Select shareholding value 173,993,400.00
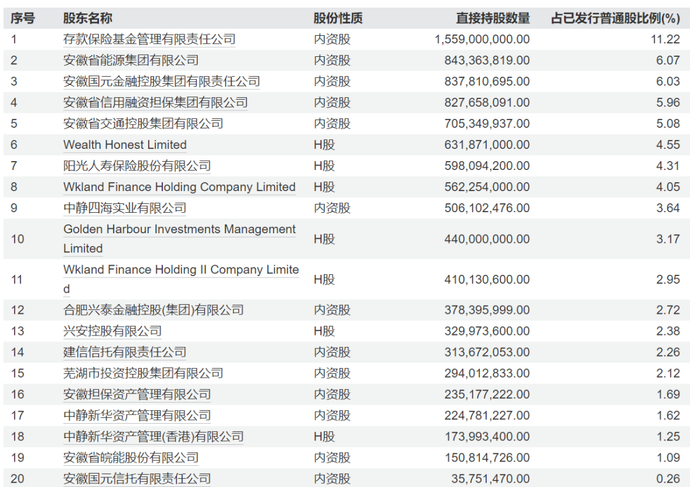Viewport: 690px width, 487px height. pos(487,437)
